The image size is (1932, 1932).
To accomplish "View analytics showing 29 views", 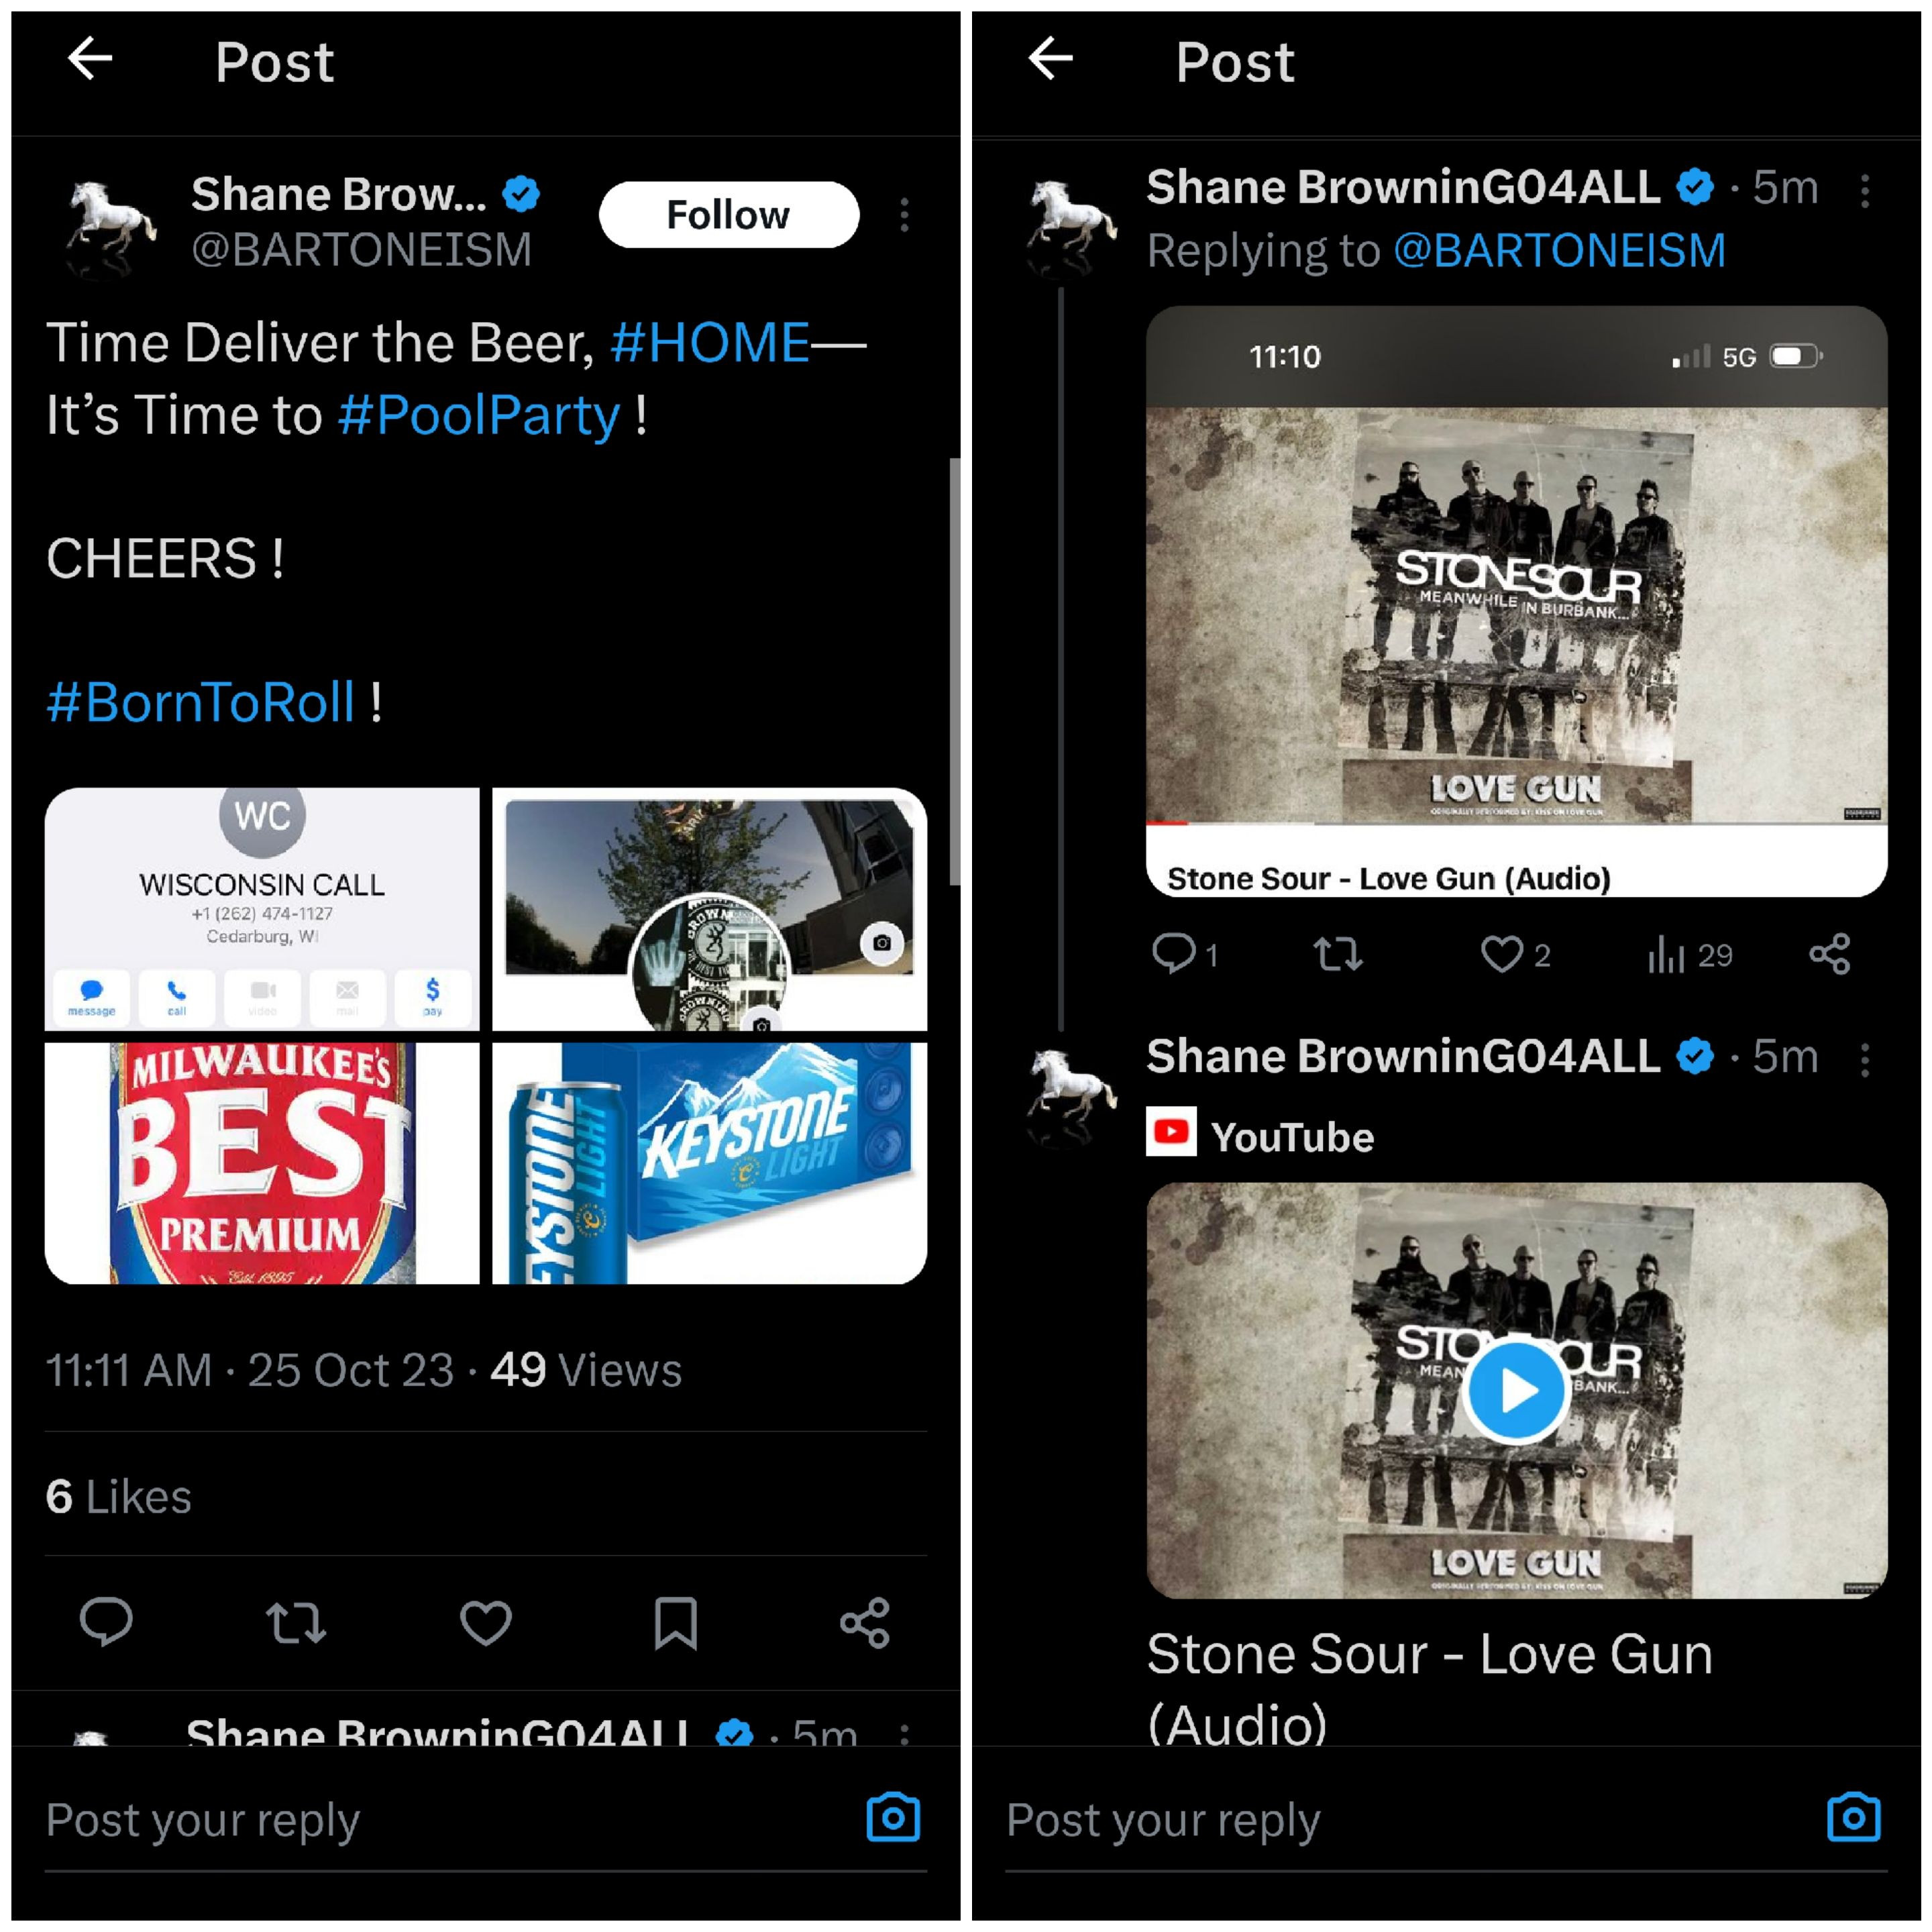I will pos(1689,955).
